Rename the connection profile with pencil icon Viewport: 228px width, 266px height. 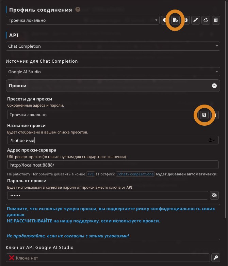195,20
